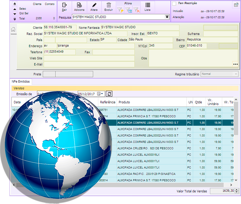Viewport: 241px width, 204px height.
Task: Increase Valor Total de Vendas stepper
Action: (x=237, y=190)
